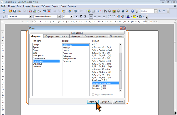Viewport: 177px width, 115px height.
Task: Click the Format Paintbrush icon
Action: pyautogui.click(x=70, y=11)
